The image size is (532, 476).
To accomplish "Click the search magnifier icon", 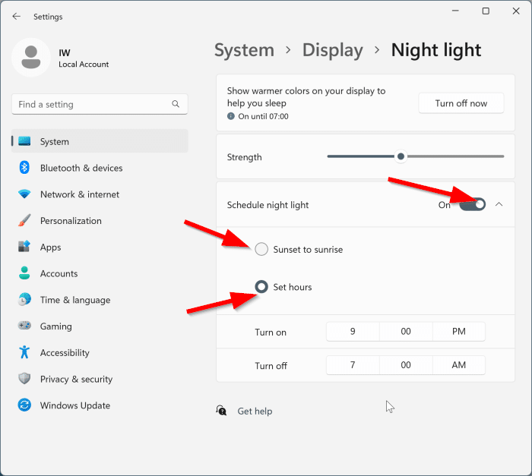I will pyautogui.click(x=176, y=104).
